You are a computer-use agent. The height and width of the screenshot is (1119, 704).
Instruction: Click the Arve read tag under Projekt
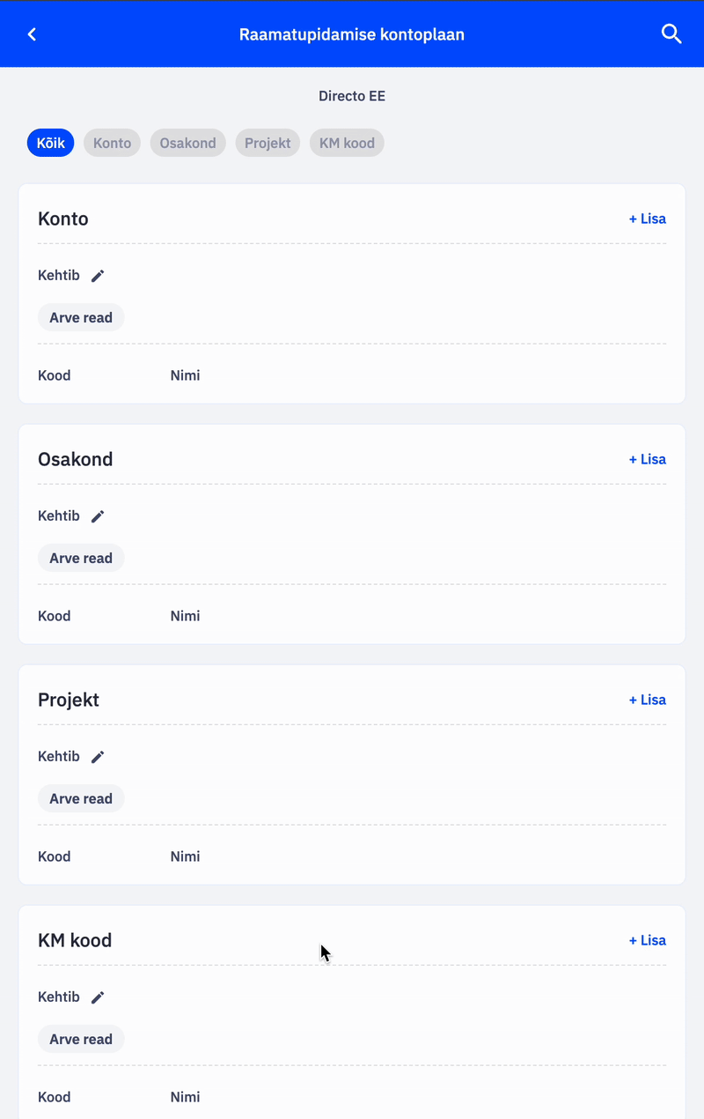(81, 798)
